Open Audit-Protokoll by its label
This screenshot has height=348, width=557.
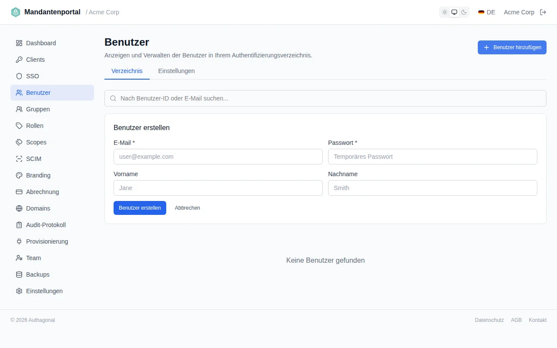46,225
